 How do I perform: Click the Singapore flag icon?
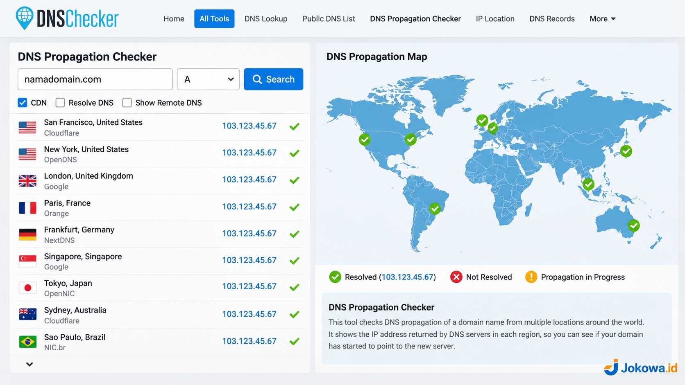coord(27,261)
